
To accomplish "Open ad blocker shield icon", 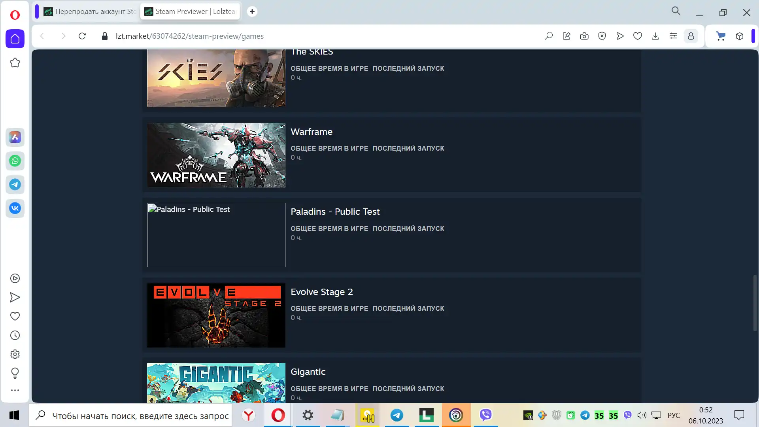I will [602, 36].
